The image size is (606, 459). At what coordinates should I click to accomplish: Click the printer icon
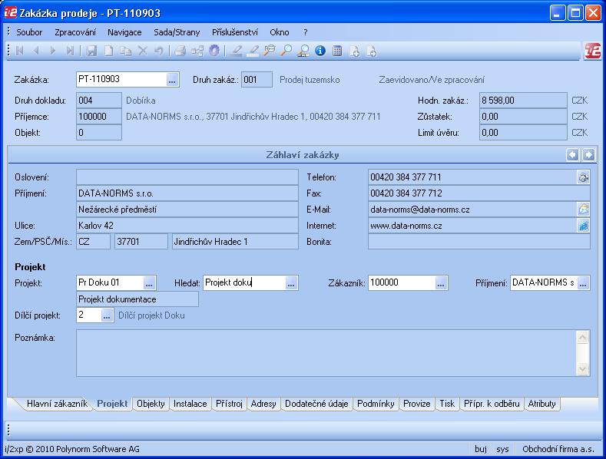(180, 51)
